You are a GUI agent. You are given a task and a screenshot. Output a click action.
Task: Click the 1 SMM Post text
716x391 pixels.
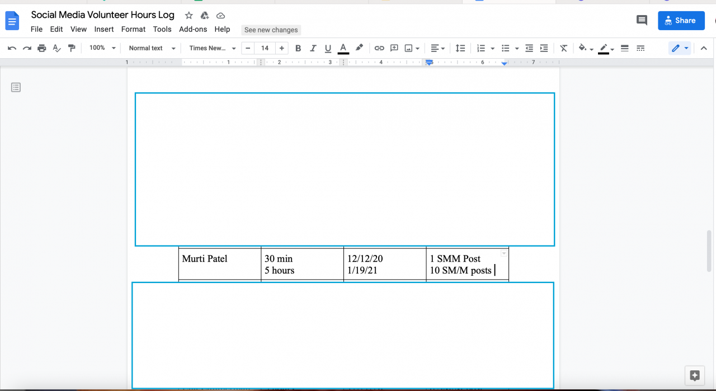coord(455,259)
